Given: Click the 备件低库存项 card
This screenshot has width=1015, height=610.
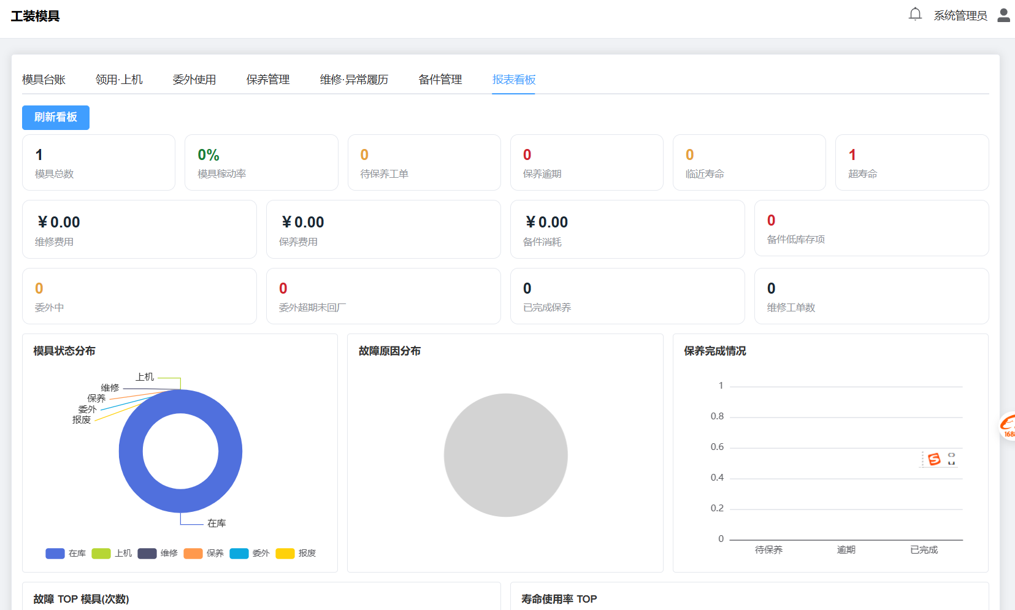Looking at the screenshot, I should click(x=871, y=228).
